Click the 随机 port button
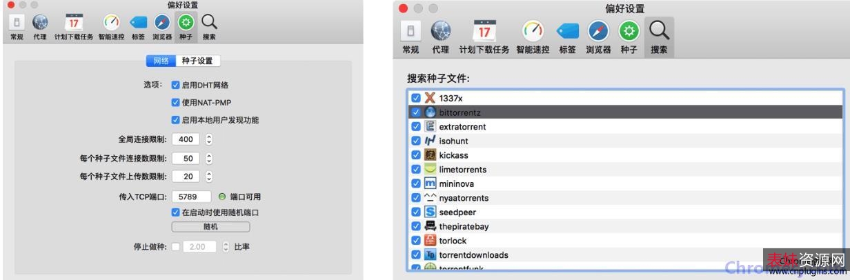The width and height of the screenshot is (850, 280). tap(210, 227)
